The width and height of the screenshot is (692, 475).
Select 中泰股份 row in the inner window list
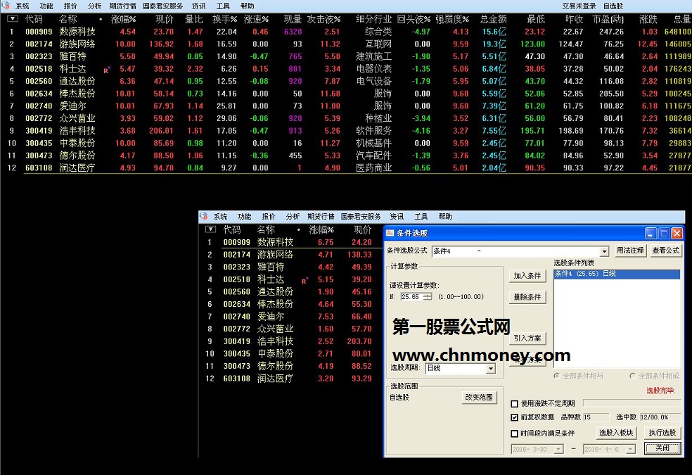click(290, 353)
